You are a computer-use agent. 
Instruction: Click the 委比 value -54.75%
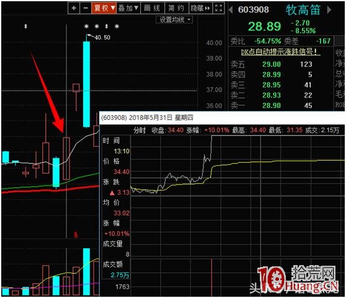tap(267, 41)
